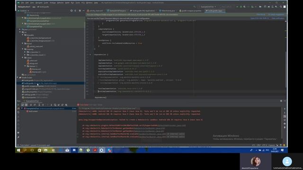Open the Refactor menu
The image size is (303, 170).
coord(60,3)
